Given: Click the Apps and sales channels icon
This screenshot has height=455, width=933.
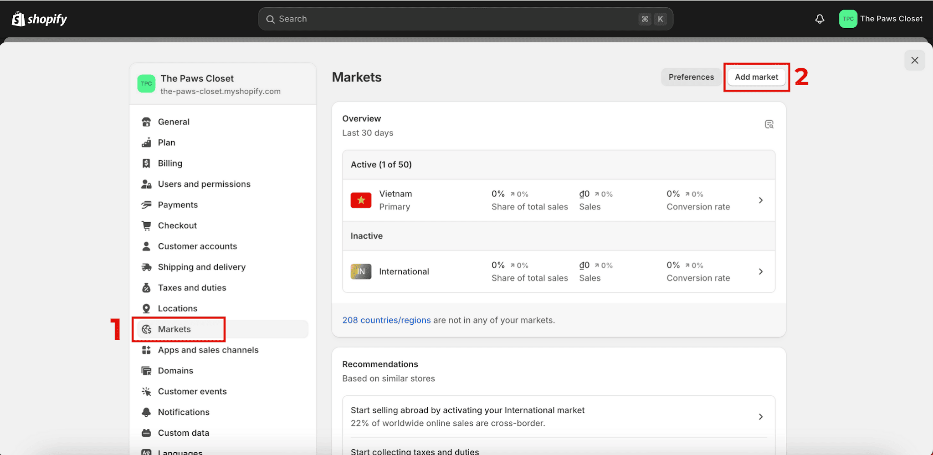Looking at the screenshot, I should (x=146, y=350).
